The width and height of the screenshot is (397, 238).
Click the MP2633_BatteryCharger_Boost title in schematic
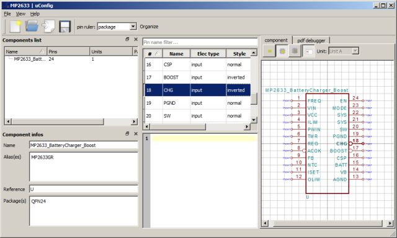click(x=306, y=90)
